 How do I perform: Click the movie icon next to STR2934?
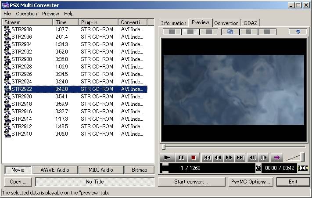7,44
